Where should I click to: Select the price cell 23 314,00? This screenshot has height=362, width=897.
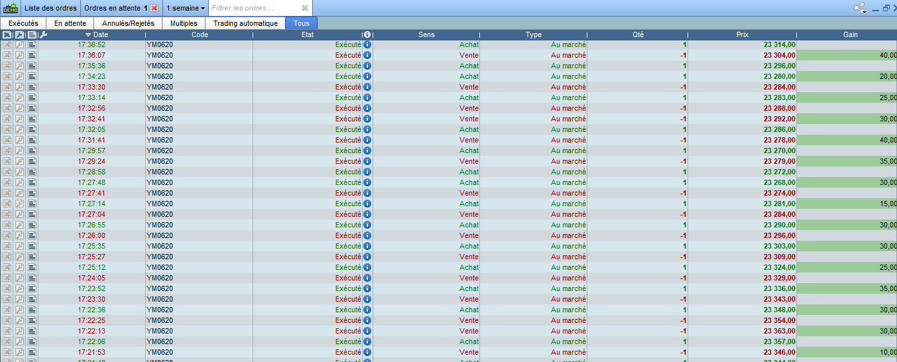click(780, 44)
